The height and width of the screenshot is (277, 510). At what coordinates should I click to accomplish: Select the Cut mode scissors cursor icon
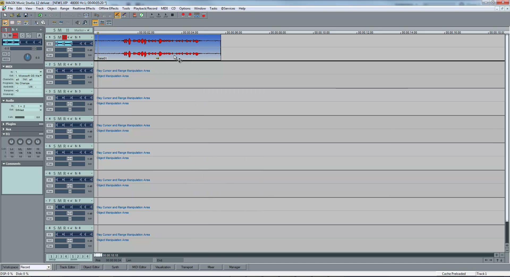pyautogui.click(x=36, y=23)
